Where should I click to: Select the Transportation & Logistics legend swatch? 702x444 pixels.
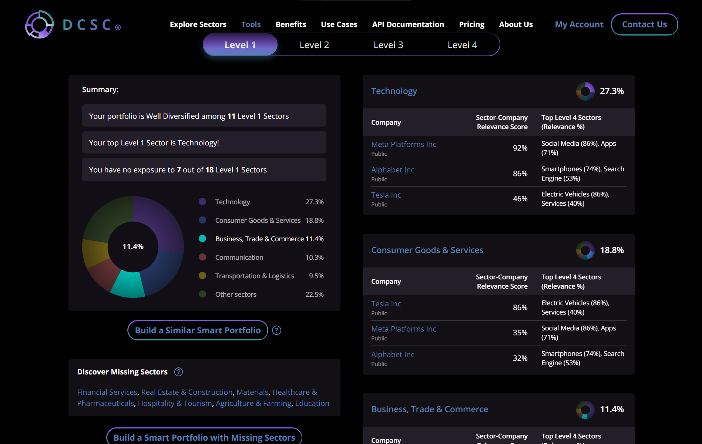[x=202, y=276]
